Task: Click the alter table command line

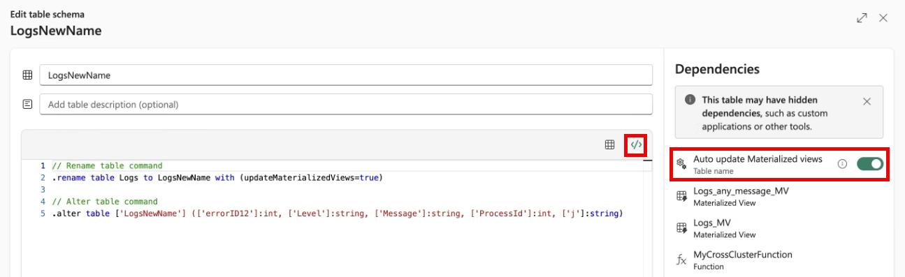Action: coord(337,213)
